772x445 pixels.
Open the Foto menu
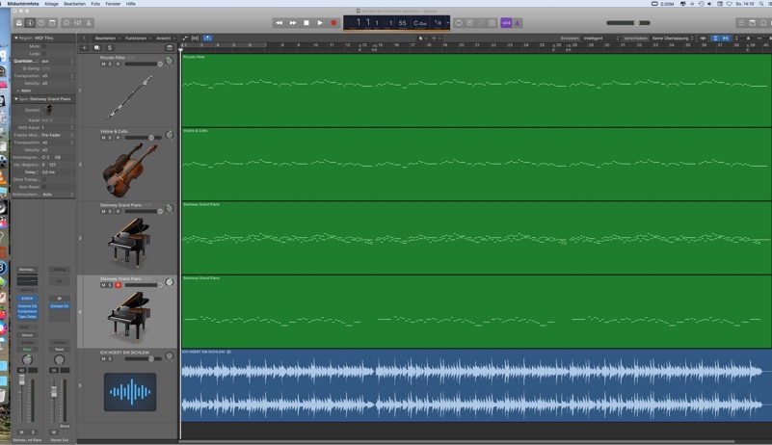tap(95, 4)
